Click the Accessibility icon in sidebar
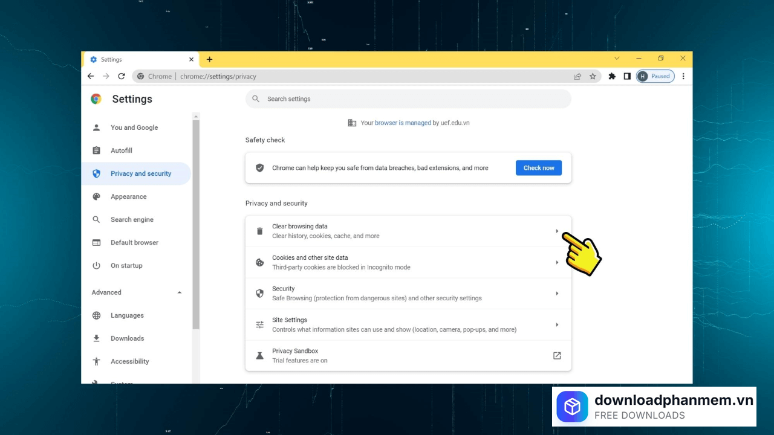Image resolution: width=774 pixels, height=435 pixels. [97, 361]
